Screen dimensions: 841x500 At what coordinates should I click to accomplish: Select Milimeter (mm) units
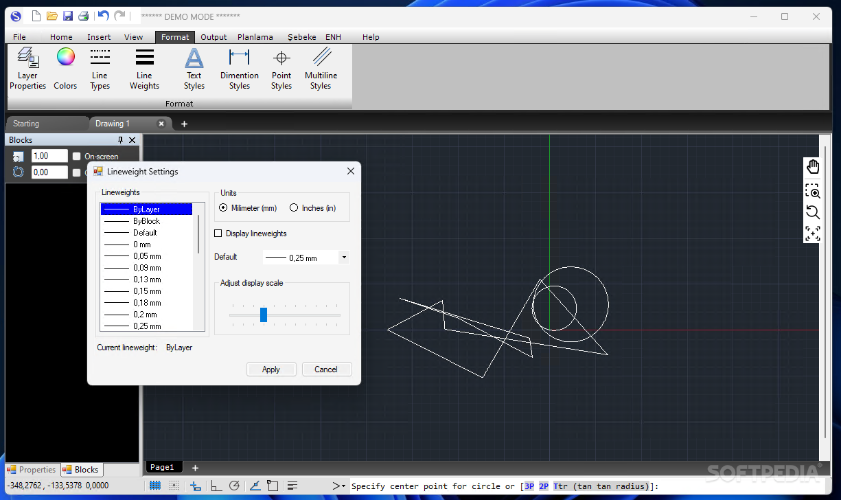tap(223, 207)
